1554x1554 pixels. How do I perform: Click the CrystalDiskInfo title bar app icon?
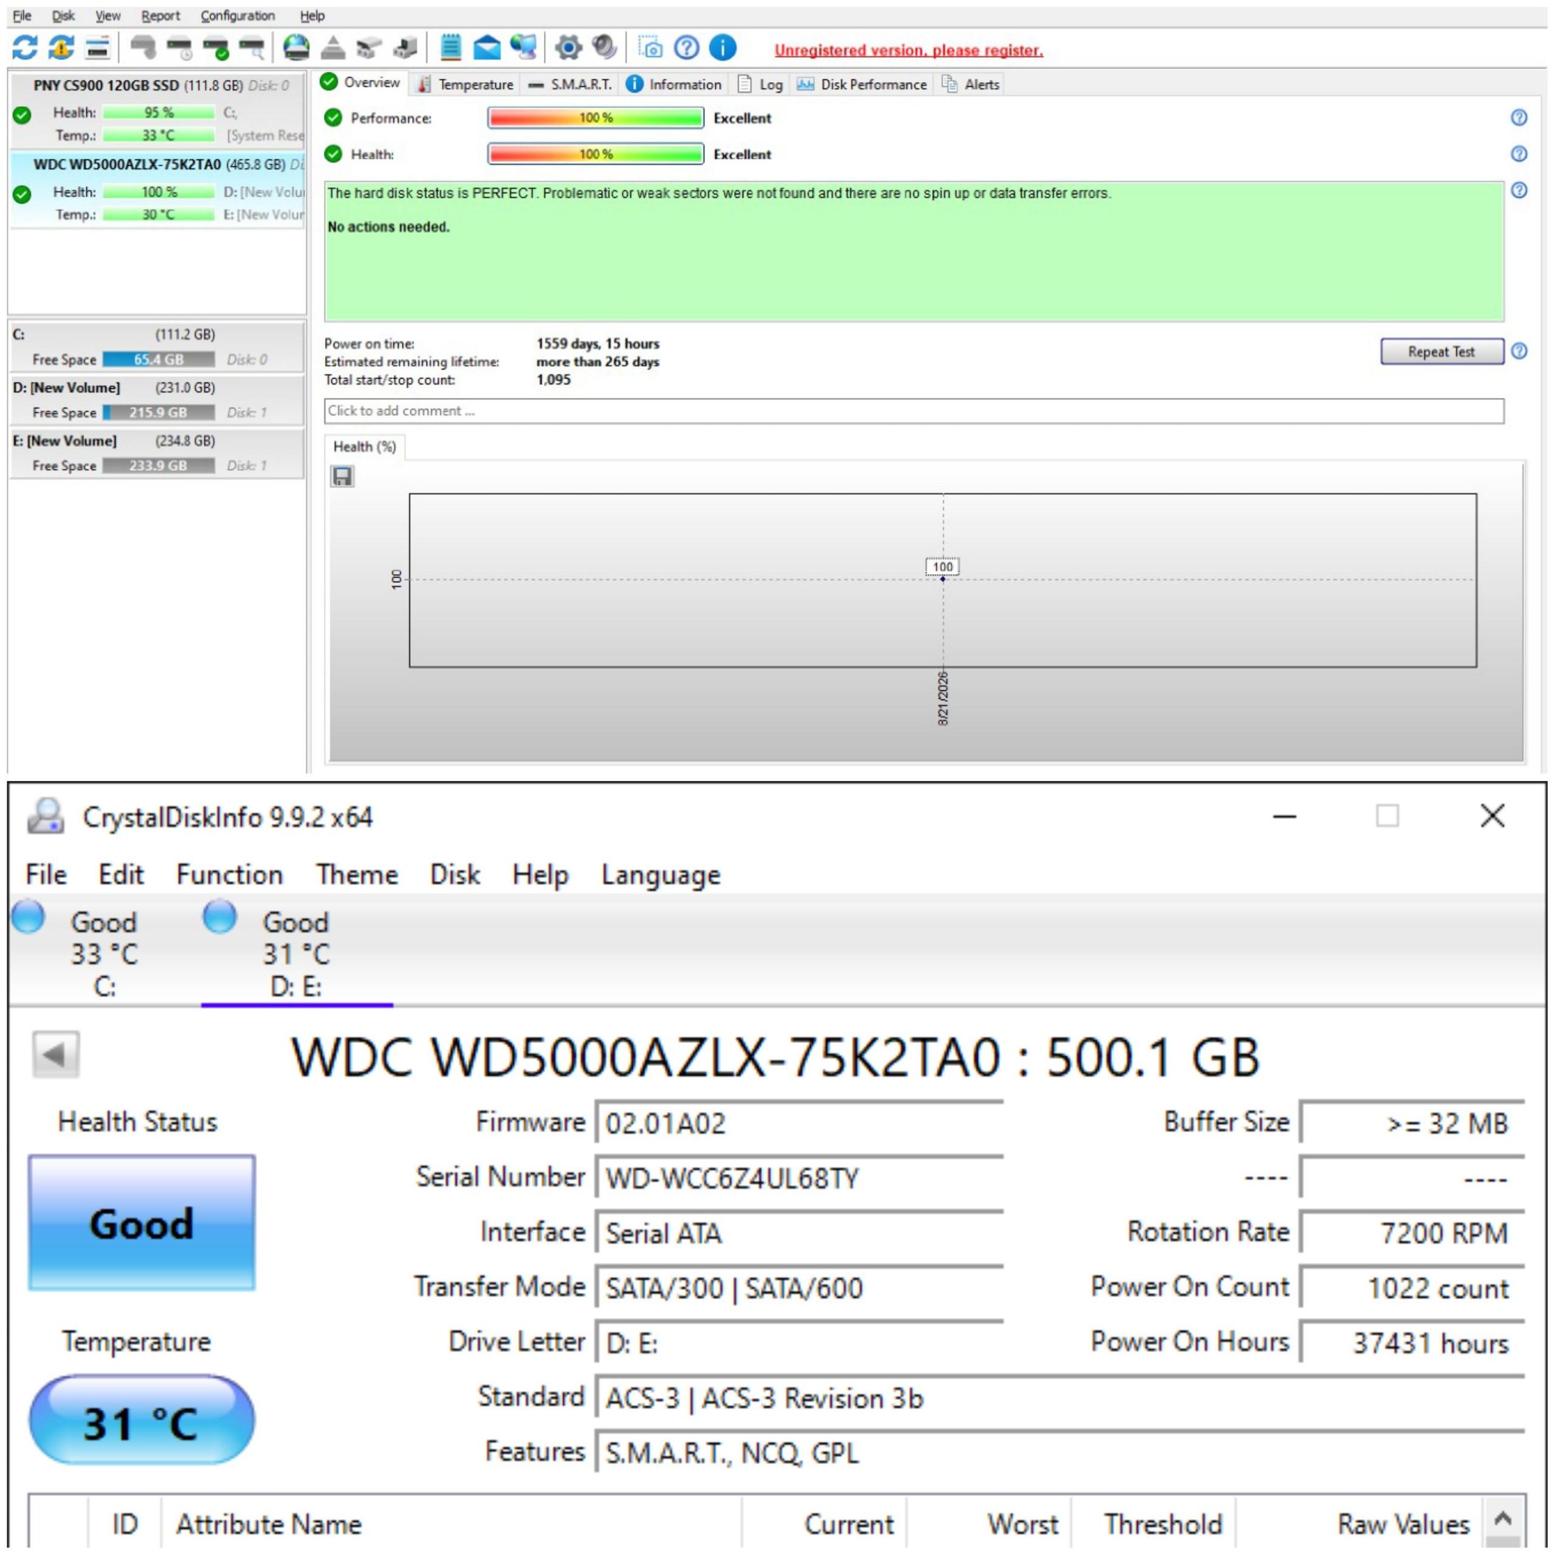coord(46,816)
